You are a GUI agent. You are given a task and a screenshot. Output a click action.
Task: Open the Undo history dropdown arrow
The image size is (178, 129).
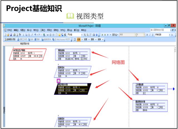[37, 35]
